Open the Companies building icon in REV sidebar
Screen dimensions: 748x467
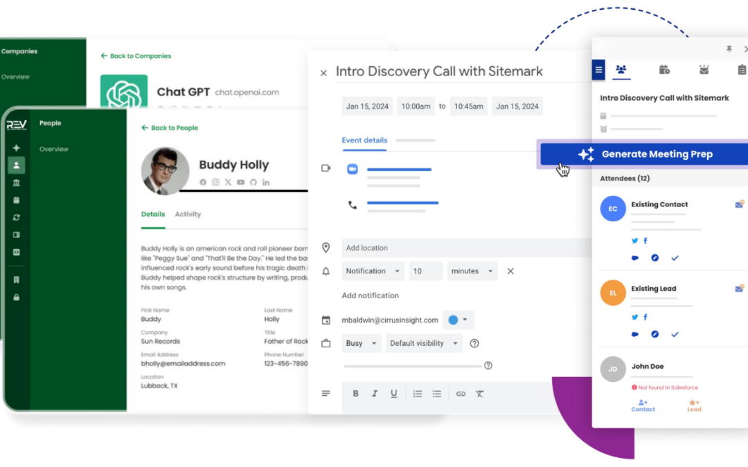16,183
